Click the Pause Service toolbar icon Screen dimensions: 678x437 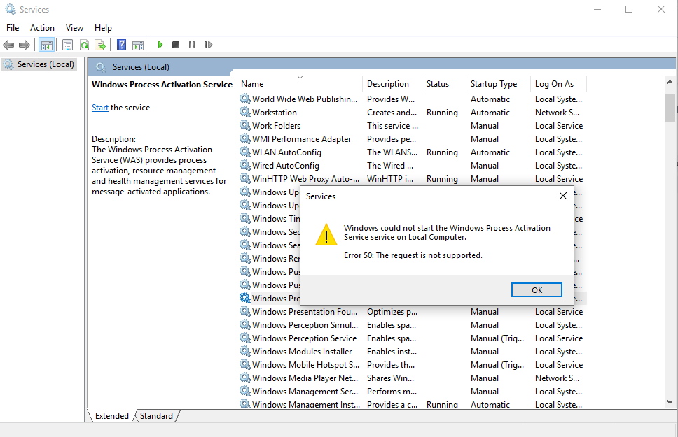pos(192,45)
